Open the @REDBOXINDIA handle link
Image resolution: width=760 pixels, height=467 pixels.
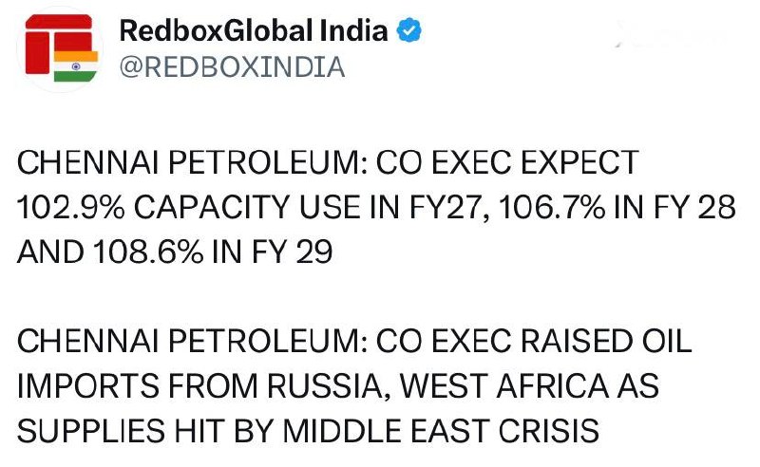tap(232, 66)
